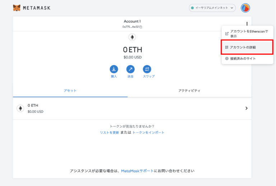Click the MetaMask fox logo
This screenshot has width=276, height=186.
[17, 8]
